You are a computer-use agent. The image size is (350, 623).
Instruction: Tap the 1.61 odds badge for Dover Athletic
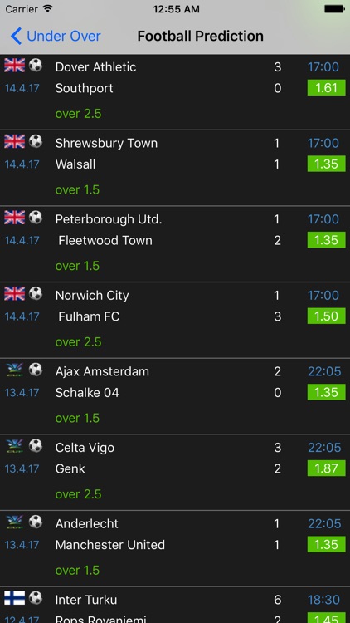326,88
